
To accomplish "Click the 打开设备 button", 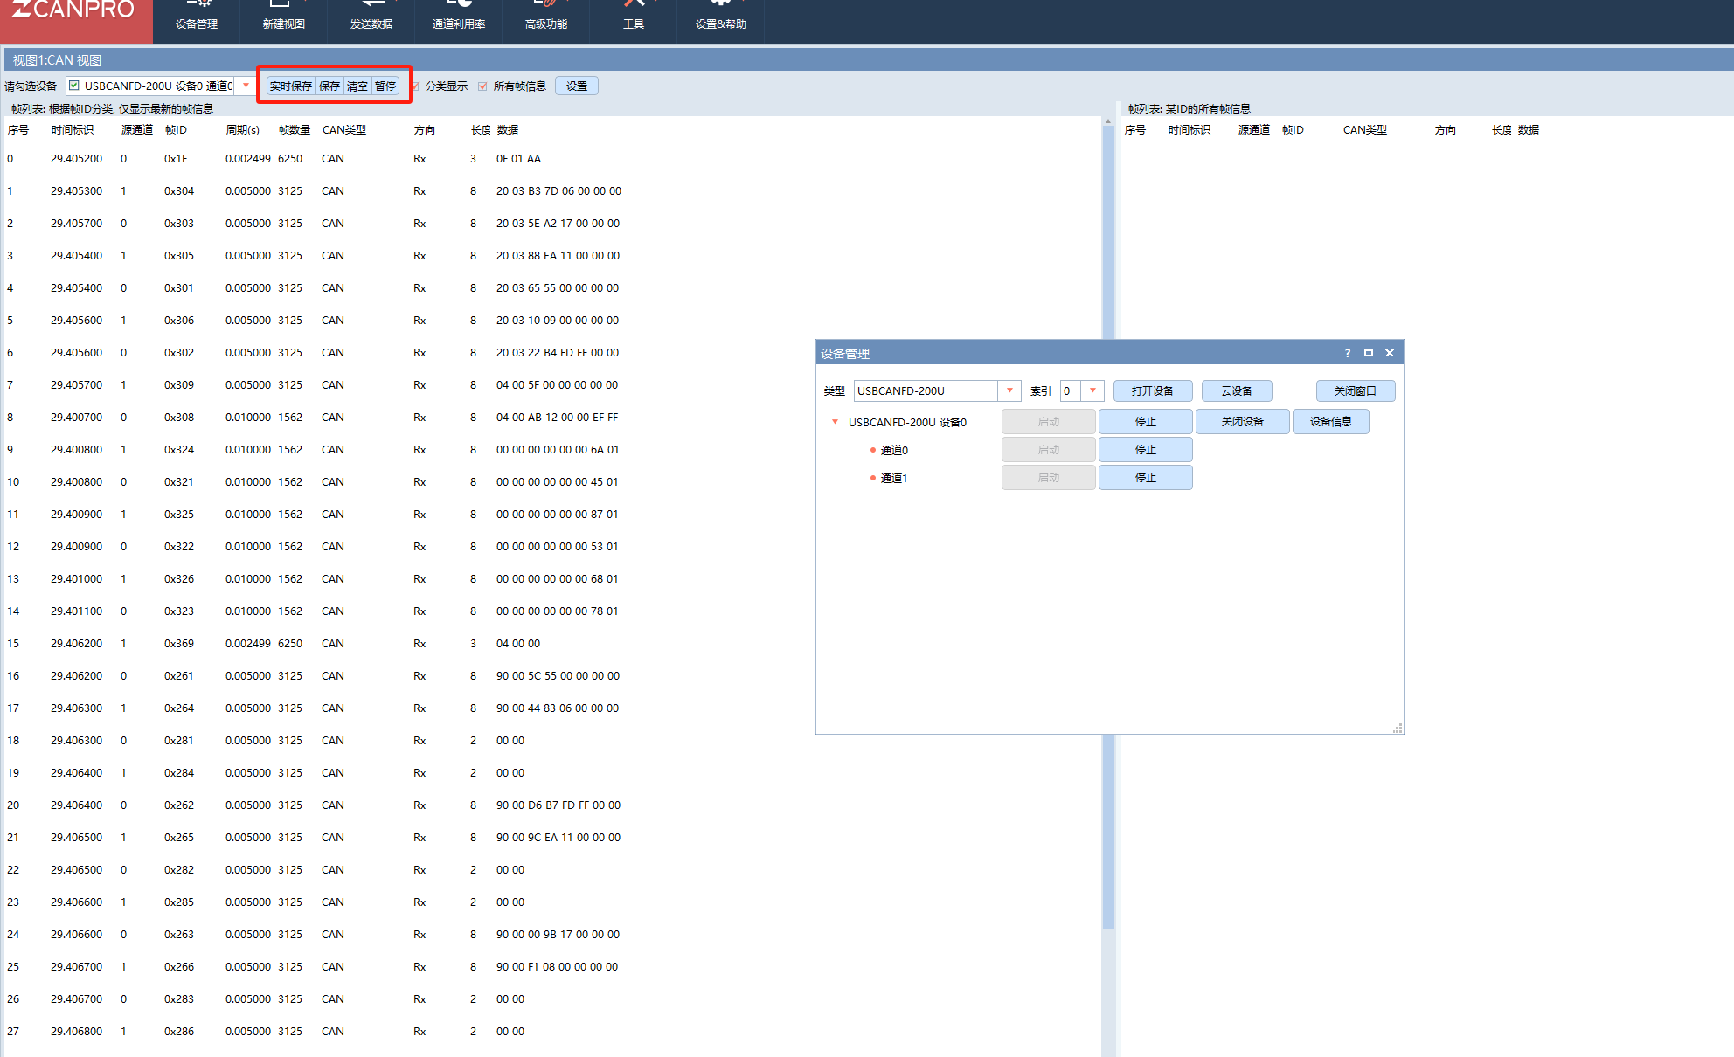I will [1153, 390].
